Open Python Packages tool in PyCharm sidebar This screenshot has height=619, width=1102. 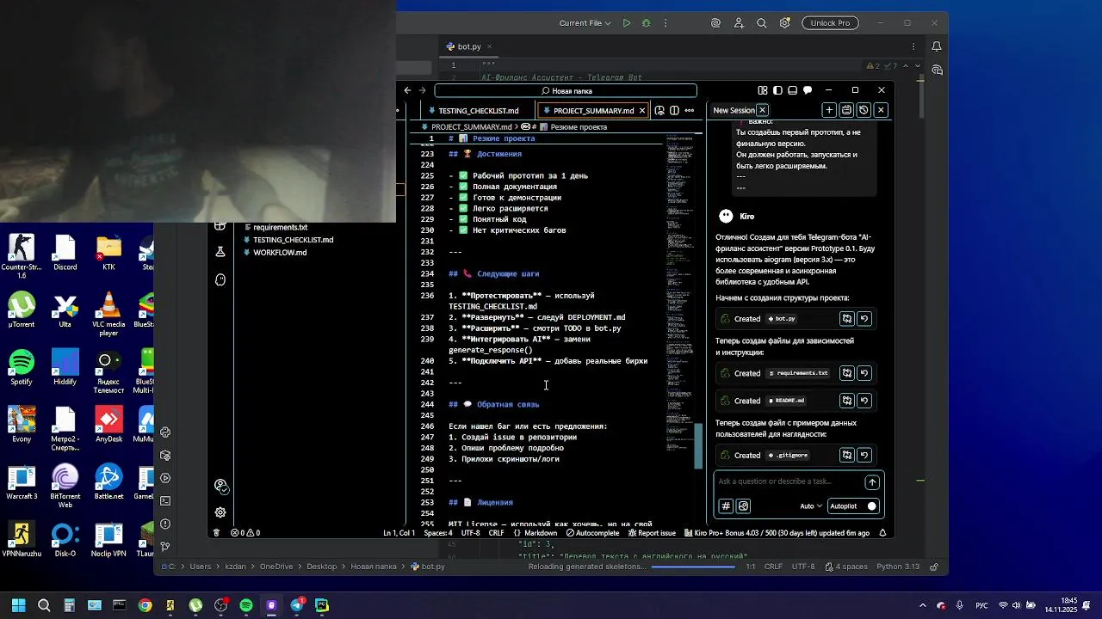pyautogui.click(x=165, y=456)
